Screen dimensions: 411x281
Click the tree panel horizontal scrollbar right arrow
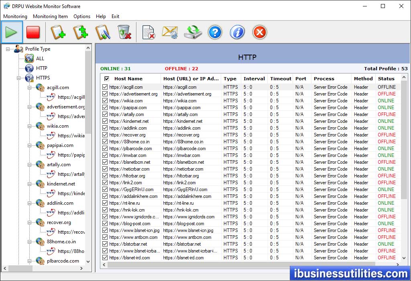[x=81, y=269]
